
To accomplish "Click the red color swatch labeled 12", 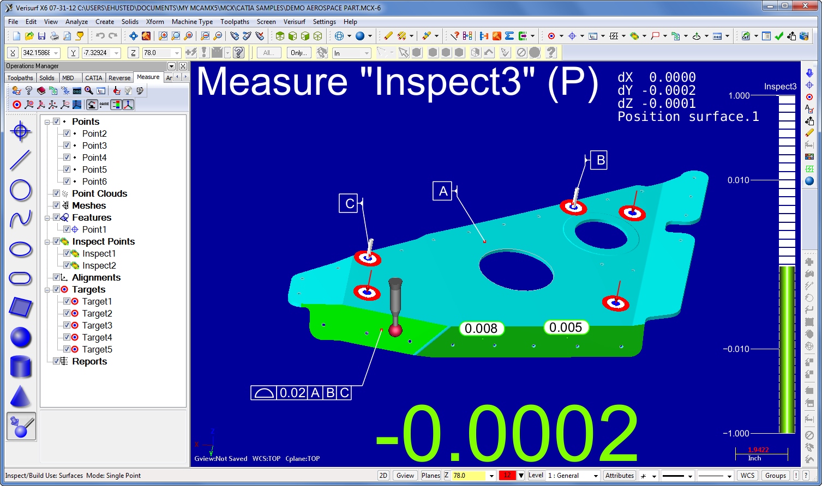I will (507, 475).
